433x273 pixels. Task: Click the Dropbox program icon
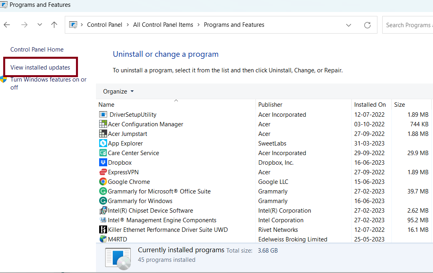pos(103,162)
